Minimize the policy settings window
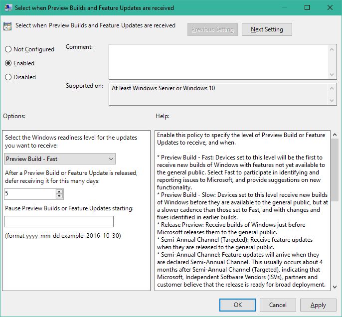342x317 pixels. [x=284, y=7]
